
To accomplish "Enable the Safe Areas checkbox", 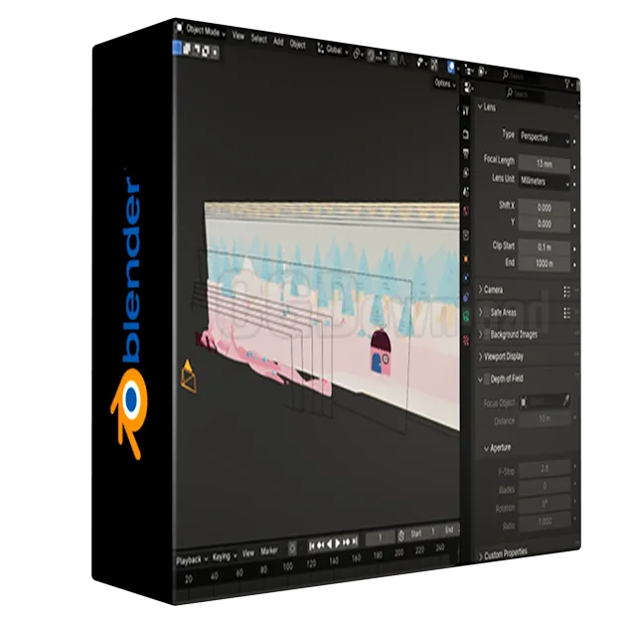I will (487, 312).
